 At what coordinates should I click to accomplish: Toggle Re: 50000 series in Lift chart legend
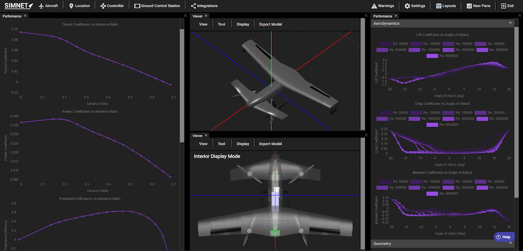394,44
